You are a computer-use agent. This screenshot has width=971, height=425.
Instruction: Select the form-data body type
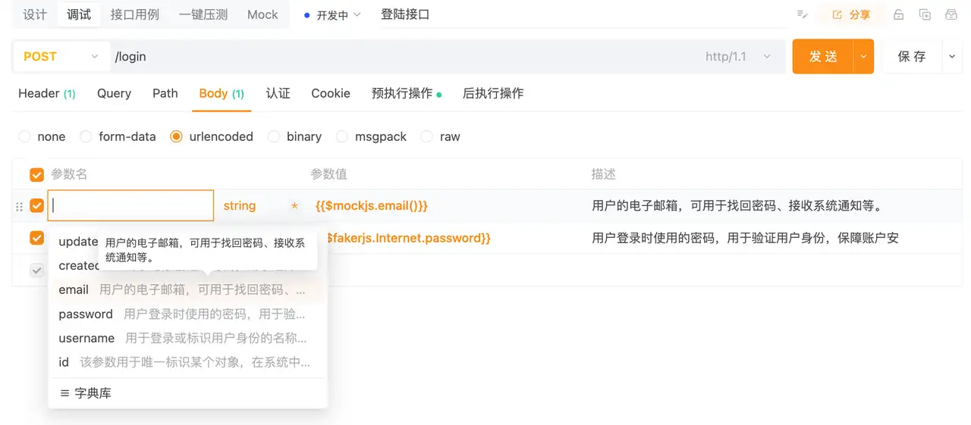click(118, 136)
